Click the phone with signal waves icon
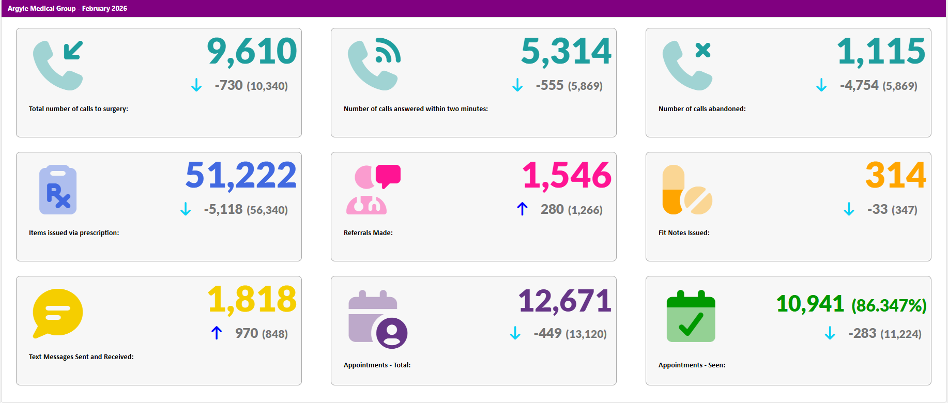948x403 pixels. coord(373,65)
